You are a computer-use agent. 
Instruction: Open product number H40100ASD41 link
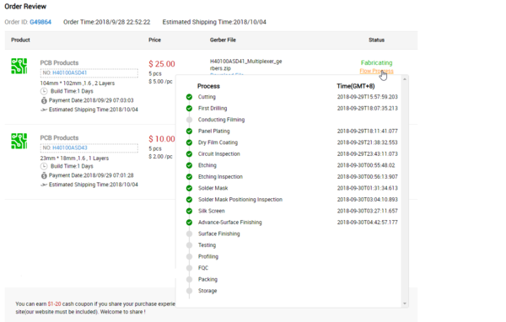[x=70, y=73]
